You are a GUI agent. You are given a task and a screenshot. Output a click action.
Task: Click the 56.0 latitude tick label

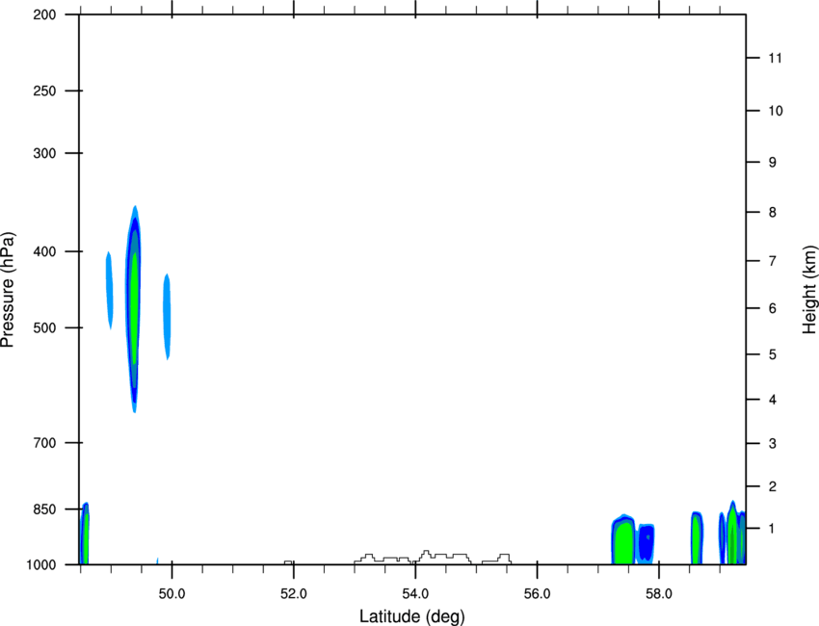pyautogui.click(x=537, y=594)
